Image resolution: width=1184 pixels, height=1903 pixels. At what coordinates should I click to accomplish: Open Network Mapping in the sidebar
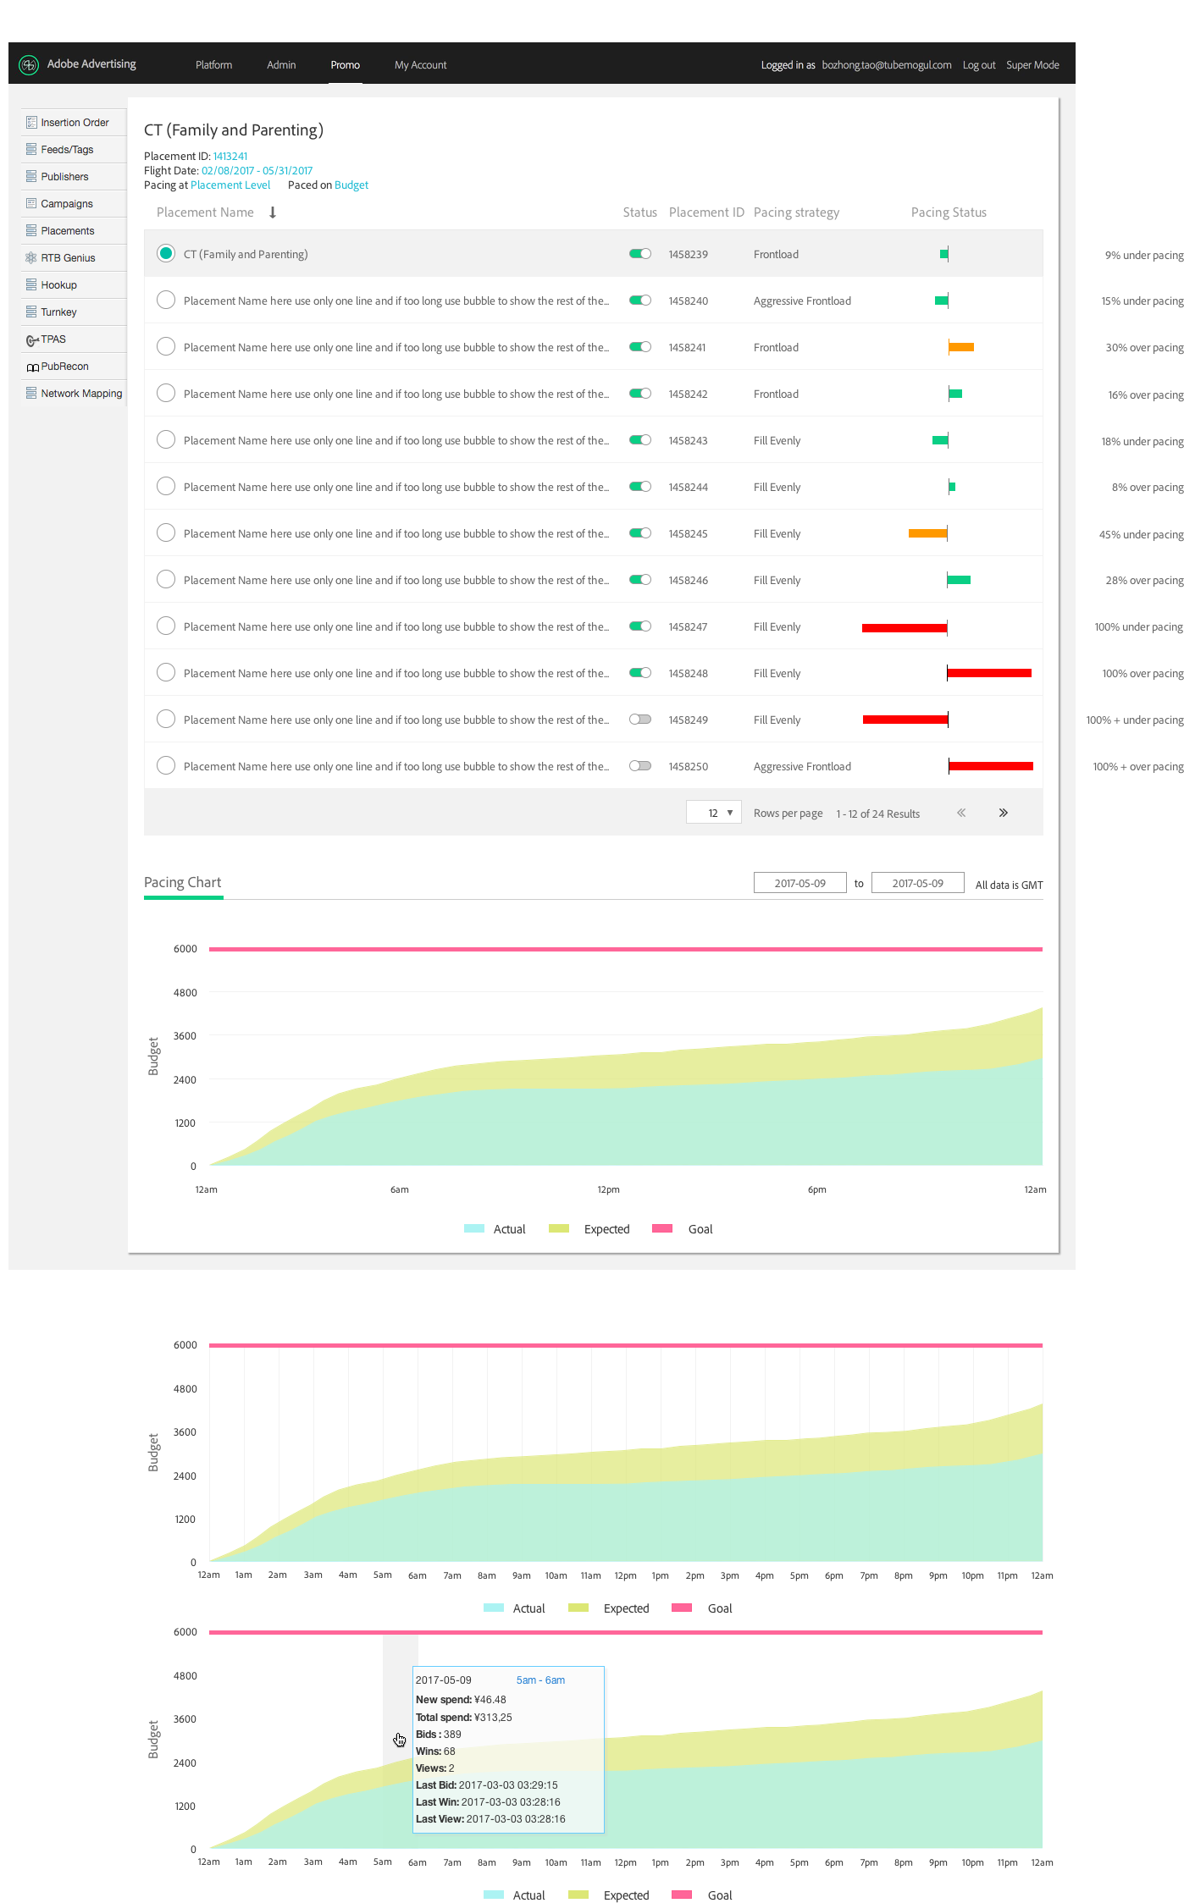pos(75,394)
